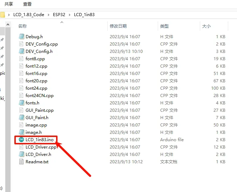Click the font24CN.cpp file icon
Viewport: 237px width, 192px height.
21,95
